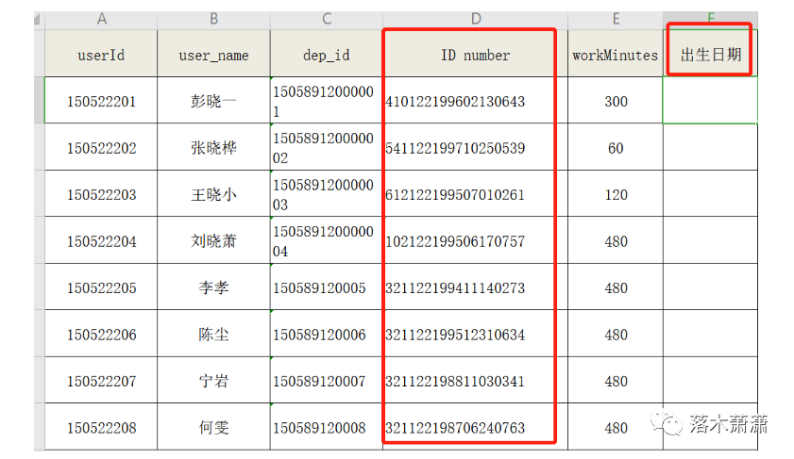
Task: Click the ID number header cell
Action: click(475, 54)
